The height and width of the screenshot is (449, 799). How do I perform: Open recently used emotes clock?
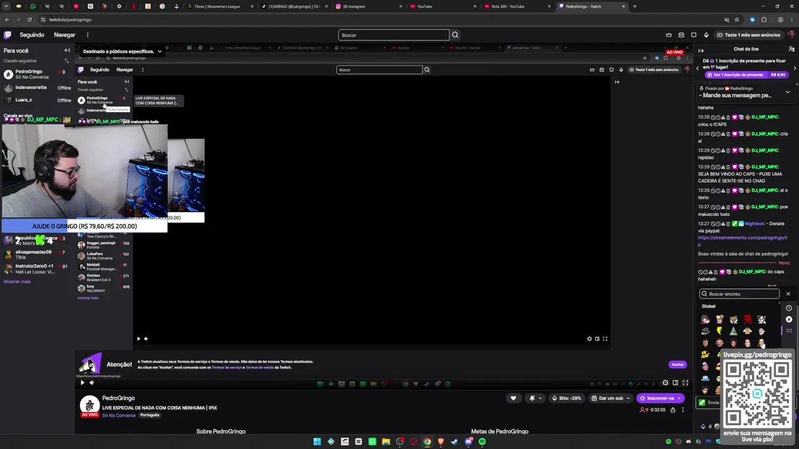pos(789,308)
